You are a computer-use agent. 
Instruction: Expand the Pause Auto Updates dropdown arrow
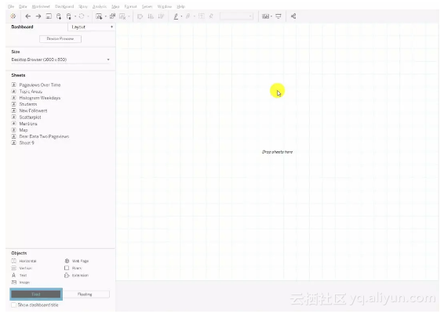75,16
